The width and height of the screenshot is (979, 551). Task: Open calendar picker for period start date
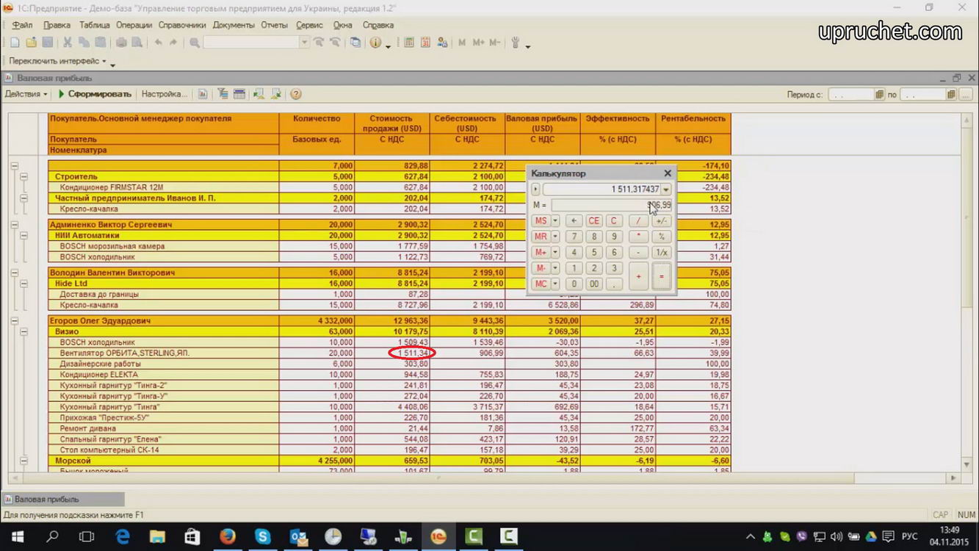click(880, 95)
